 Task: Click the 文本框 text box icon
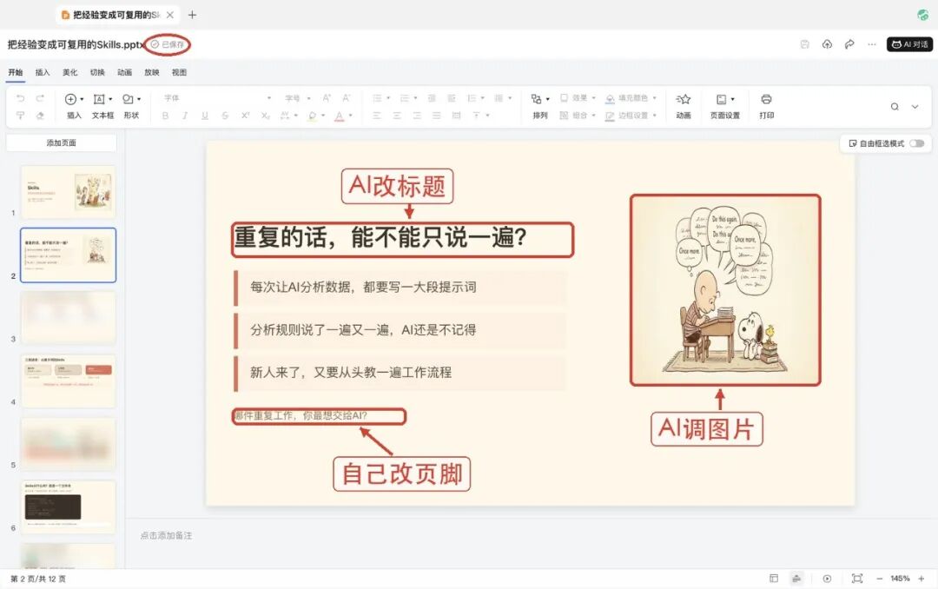(99, 99)
